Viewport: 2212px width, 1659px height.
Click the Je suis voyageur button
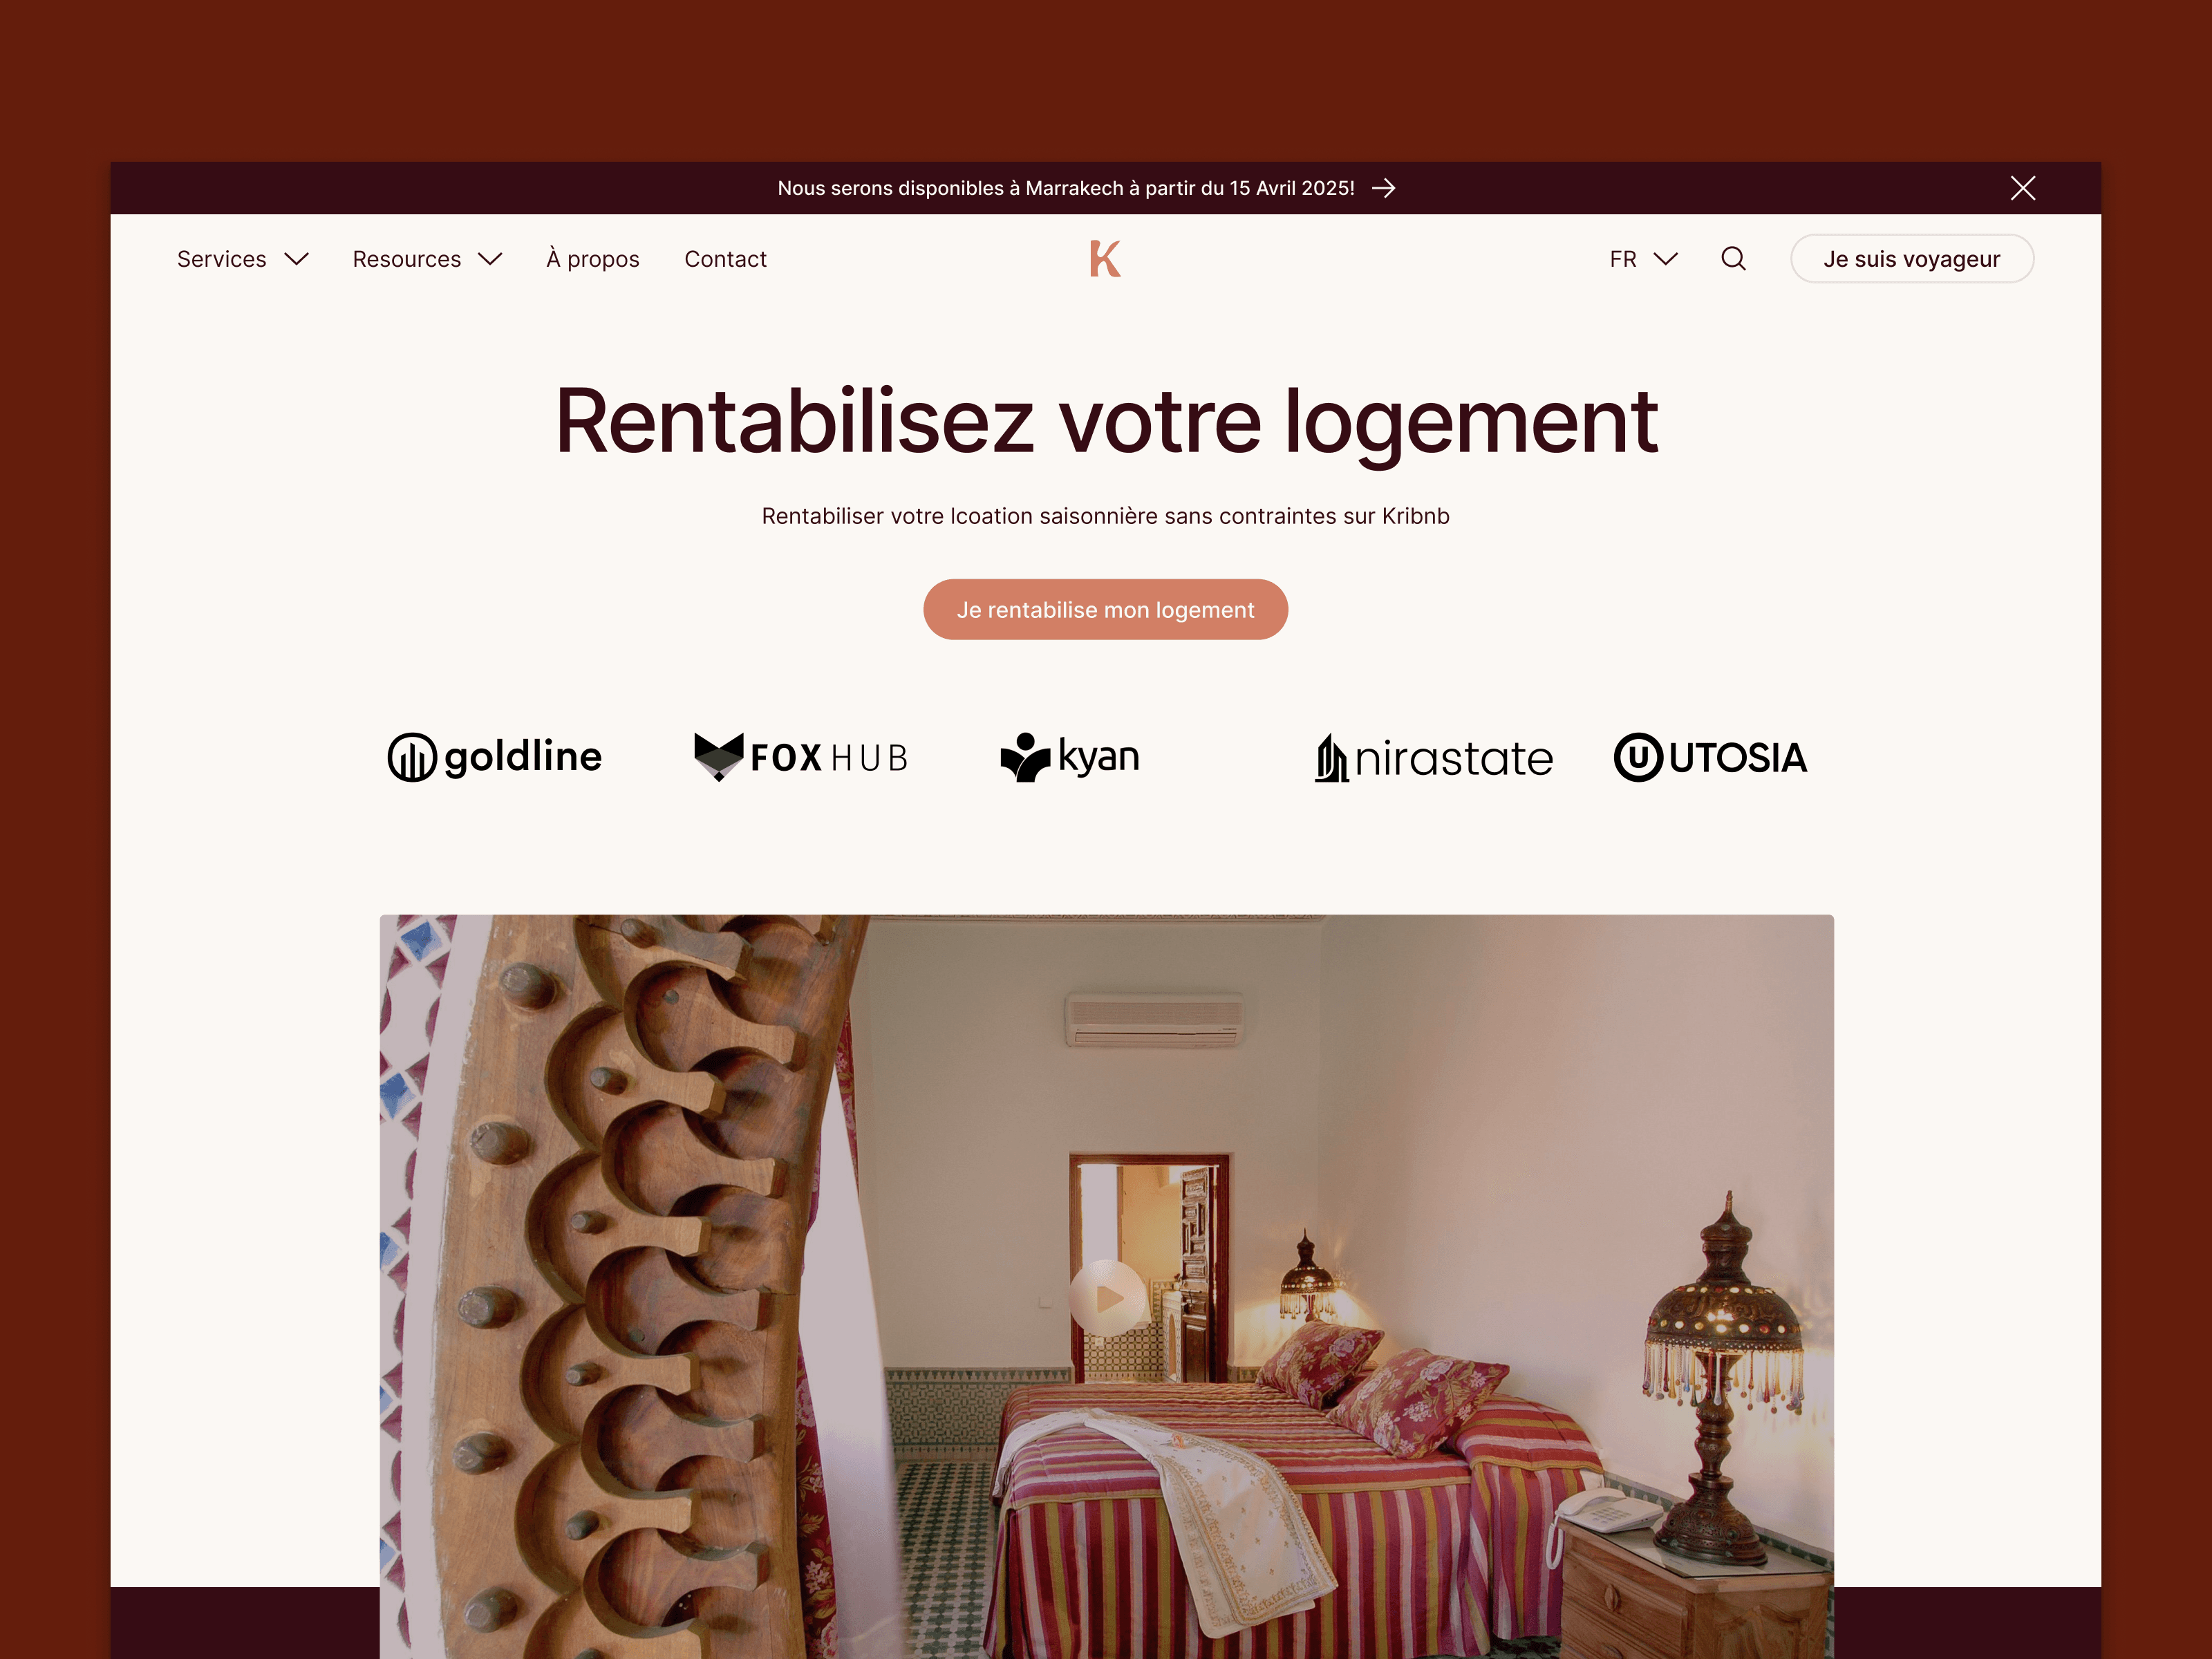1912,259
